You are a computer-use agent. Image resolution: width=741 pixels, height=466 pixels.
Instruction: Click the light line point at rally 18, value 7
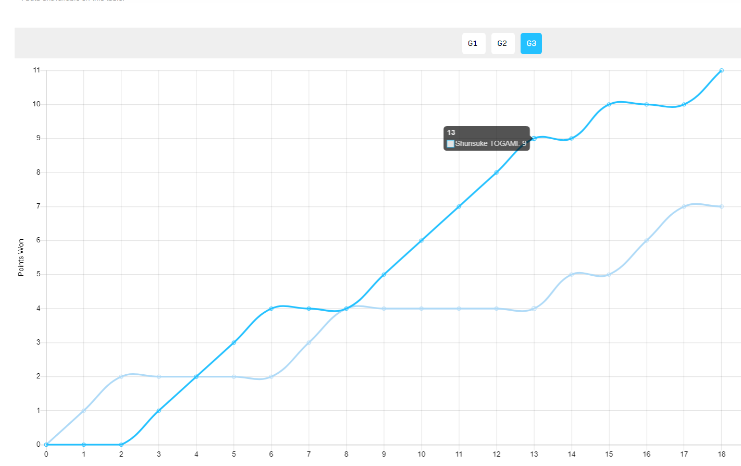[x=721, y=206]
